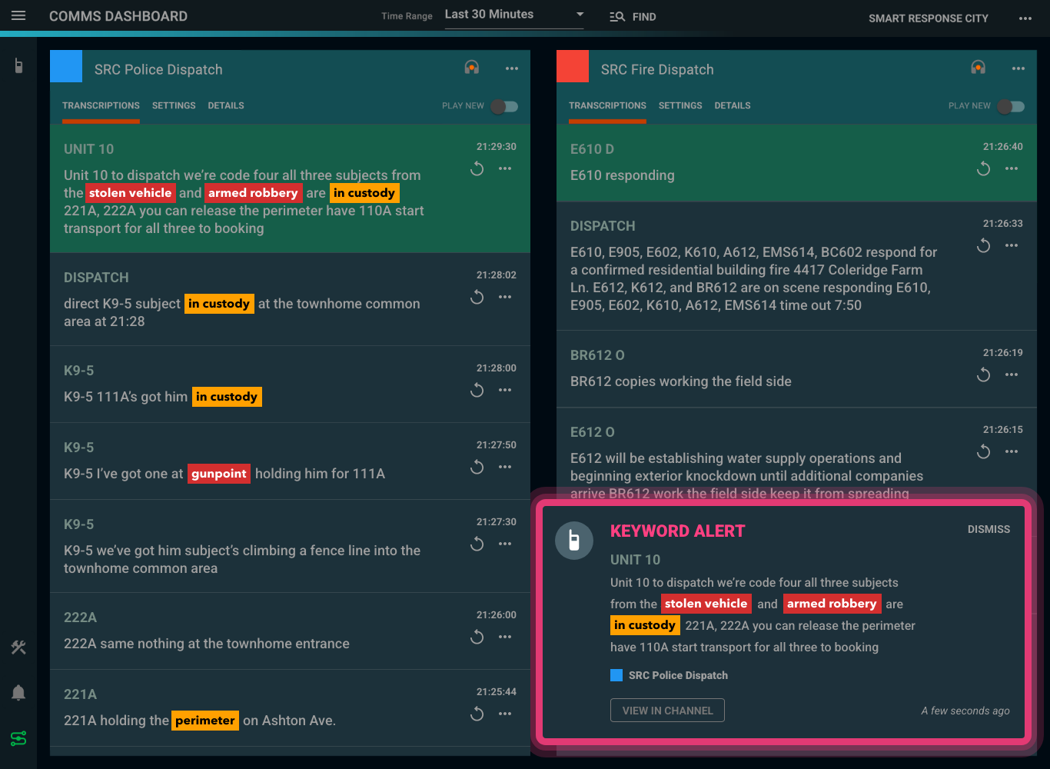The image size is (1050, 769).
Task: Click the SMART RESPONSE CITY label
Action: [x=929, y=18]
